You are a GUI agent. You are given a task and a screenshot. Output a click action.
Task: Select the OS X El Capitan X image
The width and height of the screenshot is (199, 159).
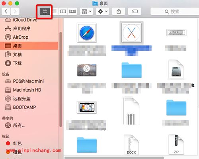point(131,33)
